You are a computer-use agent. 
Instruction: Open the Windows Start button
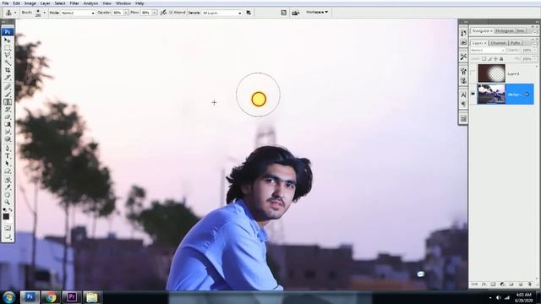click(x=9, y=297)
